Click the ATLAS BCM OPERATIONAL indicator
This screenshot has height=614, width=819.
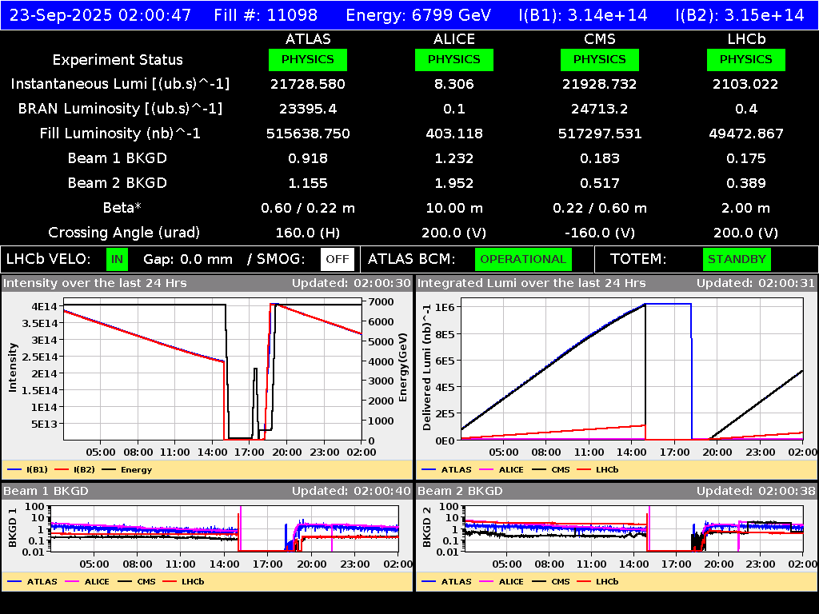click(x=523, y=259)
